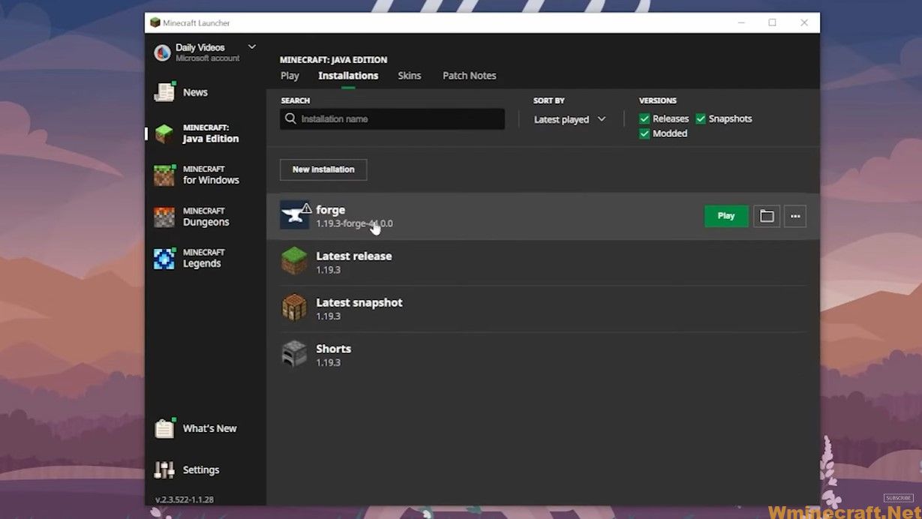This screenshot has width=922, height=519.
Task: Click the Latest snapshot crafting table icon
Action: [294, 307]
